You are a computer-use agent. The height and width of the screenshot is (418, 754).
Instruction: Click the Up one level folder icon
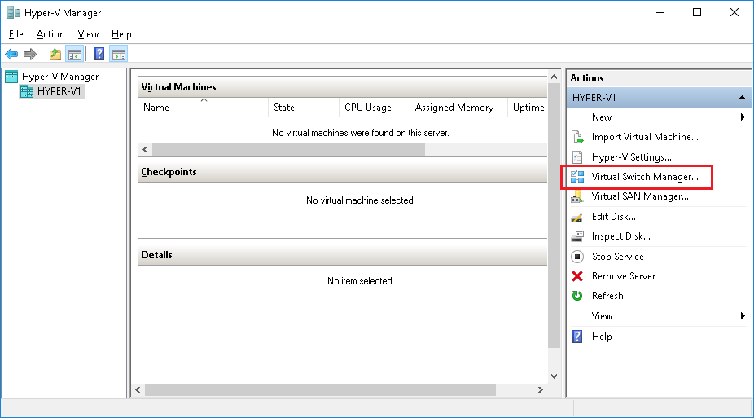(x=55, y=55)
